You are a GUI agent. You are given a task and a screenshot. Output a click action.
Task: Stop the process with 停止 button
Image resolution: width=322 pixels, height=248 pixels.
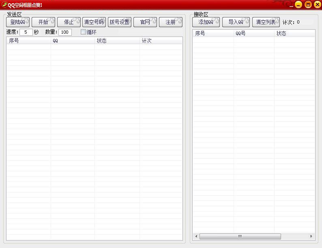coord(69,22)
